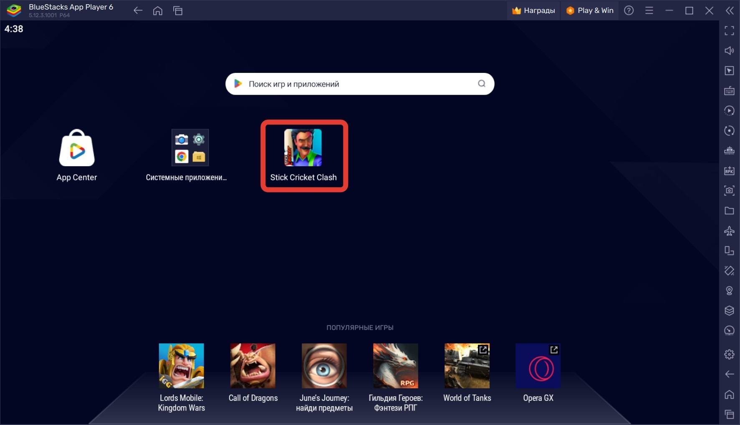Click the eraser-shaped icon in sidebar
The width and height of the screenshot is (740, 425).
click(729, 270)
